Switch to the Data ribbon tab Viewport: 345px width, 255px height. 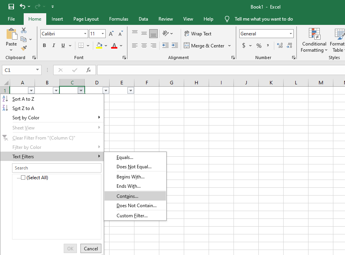coord(143,19)
